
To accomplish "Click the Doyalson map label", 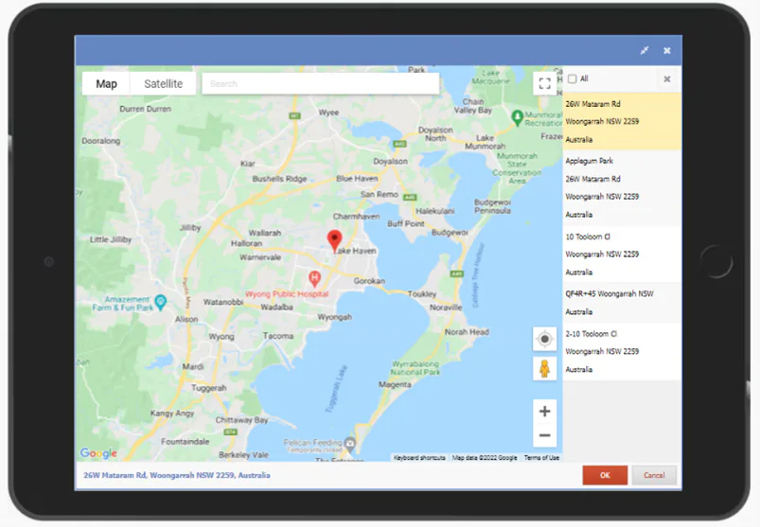I will [390, 161].
